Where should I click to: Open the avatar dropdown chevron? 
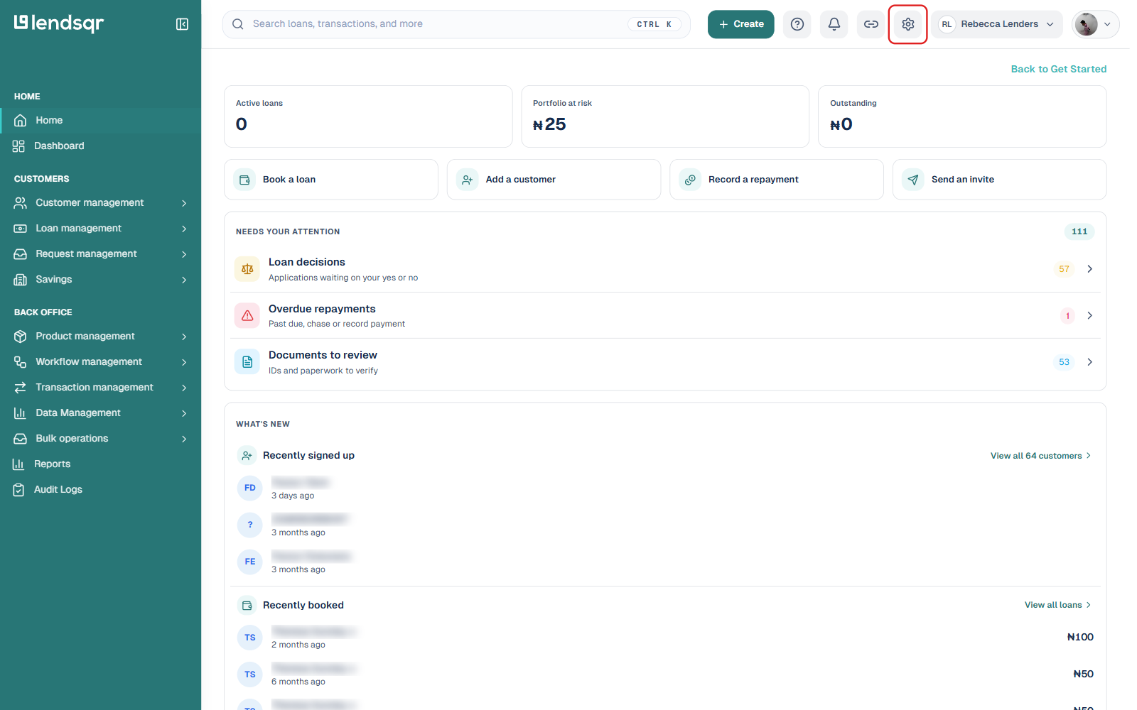pyautogui.click(x=1107, y=24)
